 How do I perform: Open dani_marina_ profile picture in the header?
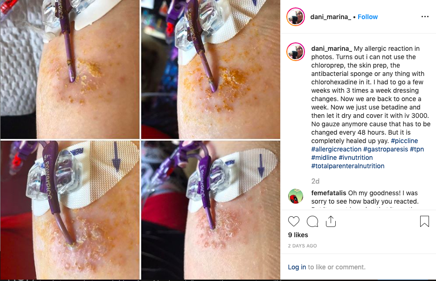tap(296, 17)
